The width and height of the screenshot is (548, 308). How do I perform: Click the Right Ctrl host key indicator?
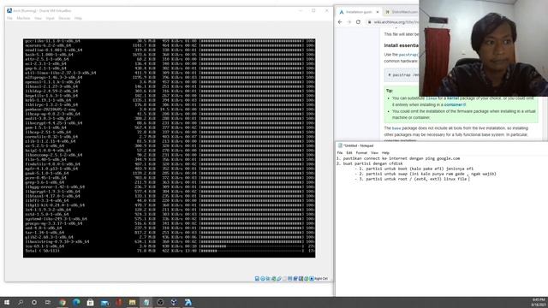coord(321,279)
